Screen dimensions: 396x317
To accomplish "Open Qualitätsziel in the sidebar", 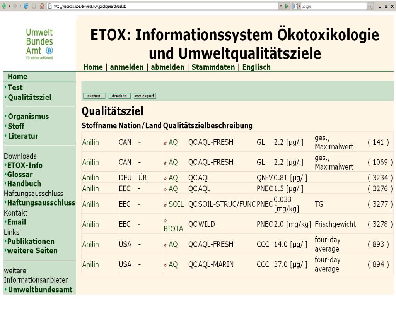I will (29, 97).
